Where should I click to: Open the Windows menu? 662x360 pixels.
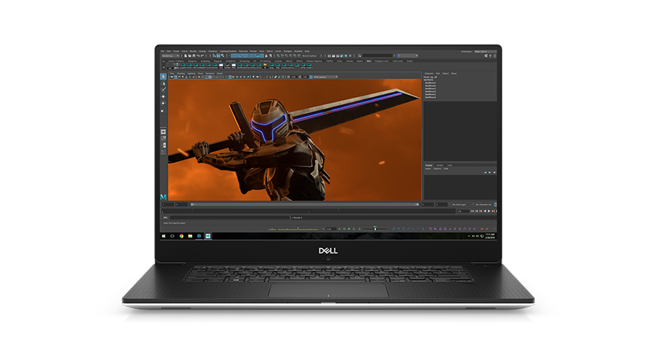[x=213, y=51]
